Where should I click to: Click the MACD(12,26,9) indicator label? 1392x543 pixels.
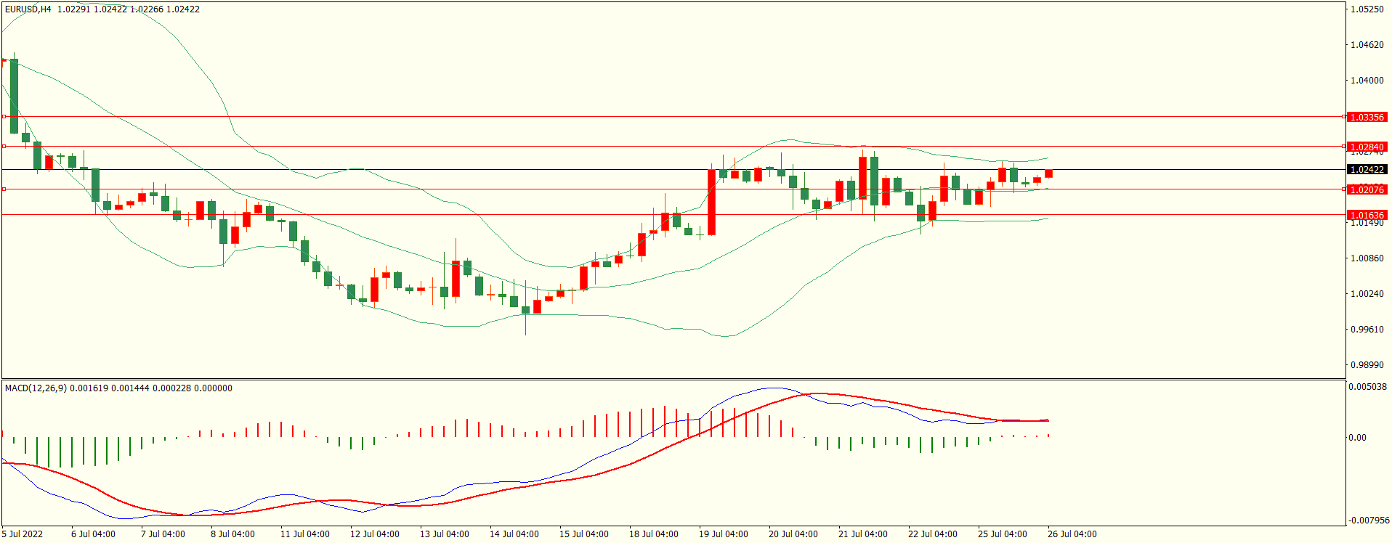36,388
